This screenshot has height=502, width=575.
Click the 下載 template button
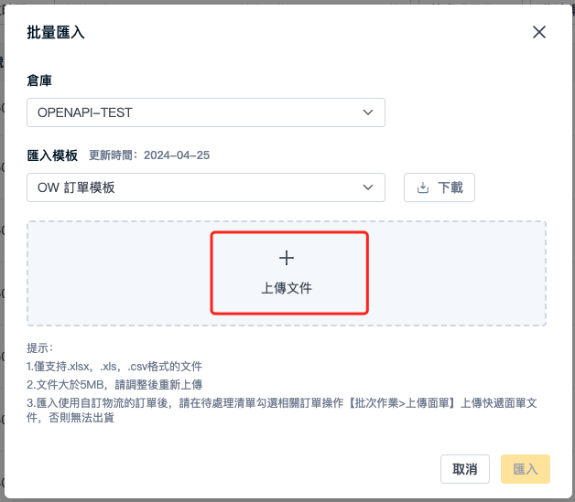coord(439,187)
